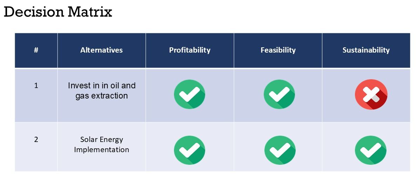The width and height of the screenshot is (417, 183).
Task: Select 'Solar Energy Implementation' text
Action: click(102, 144)
